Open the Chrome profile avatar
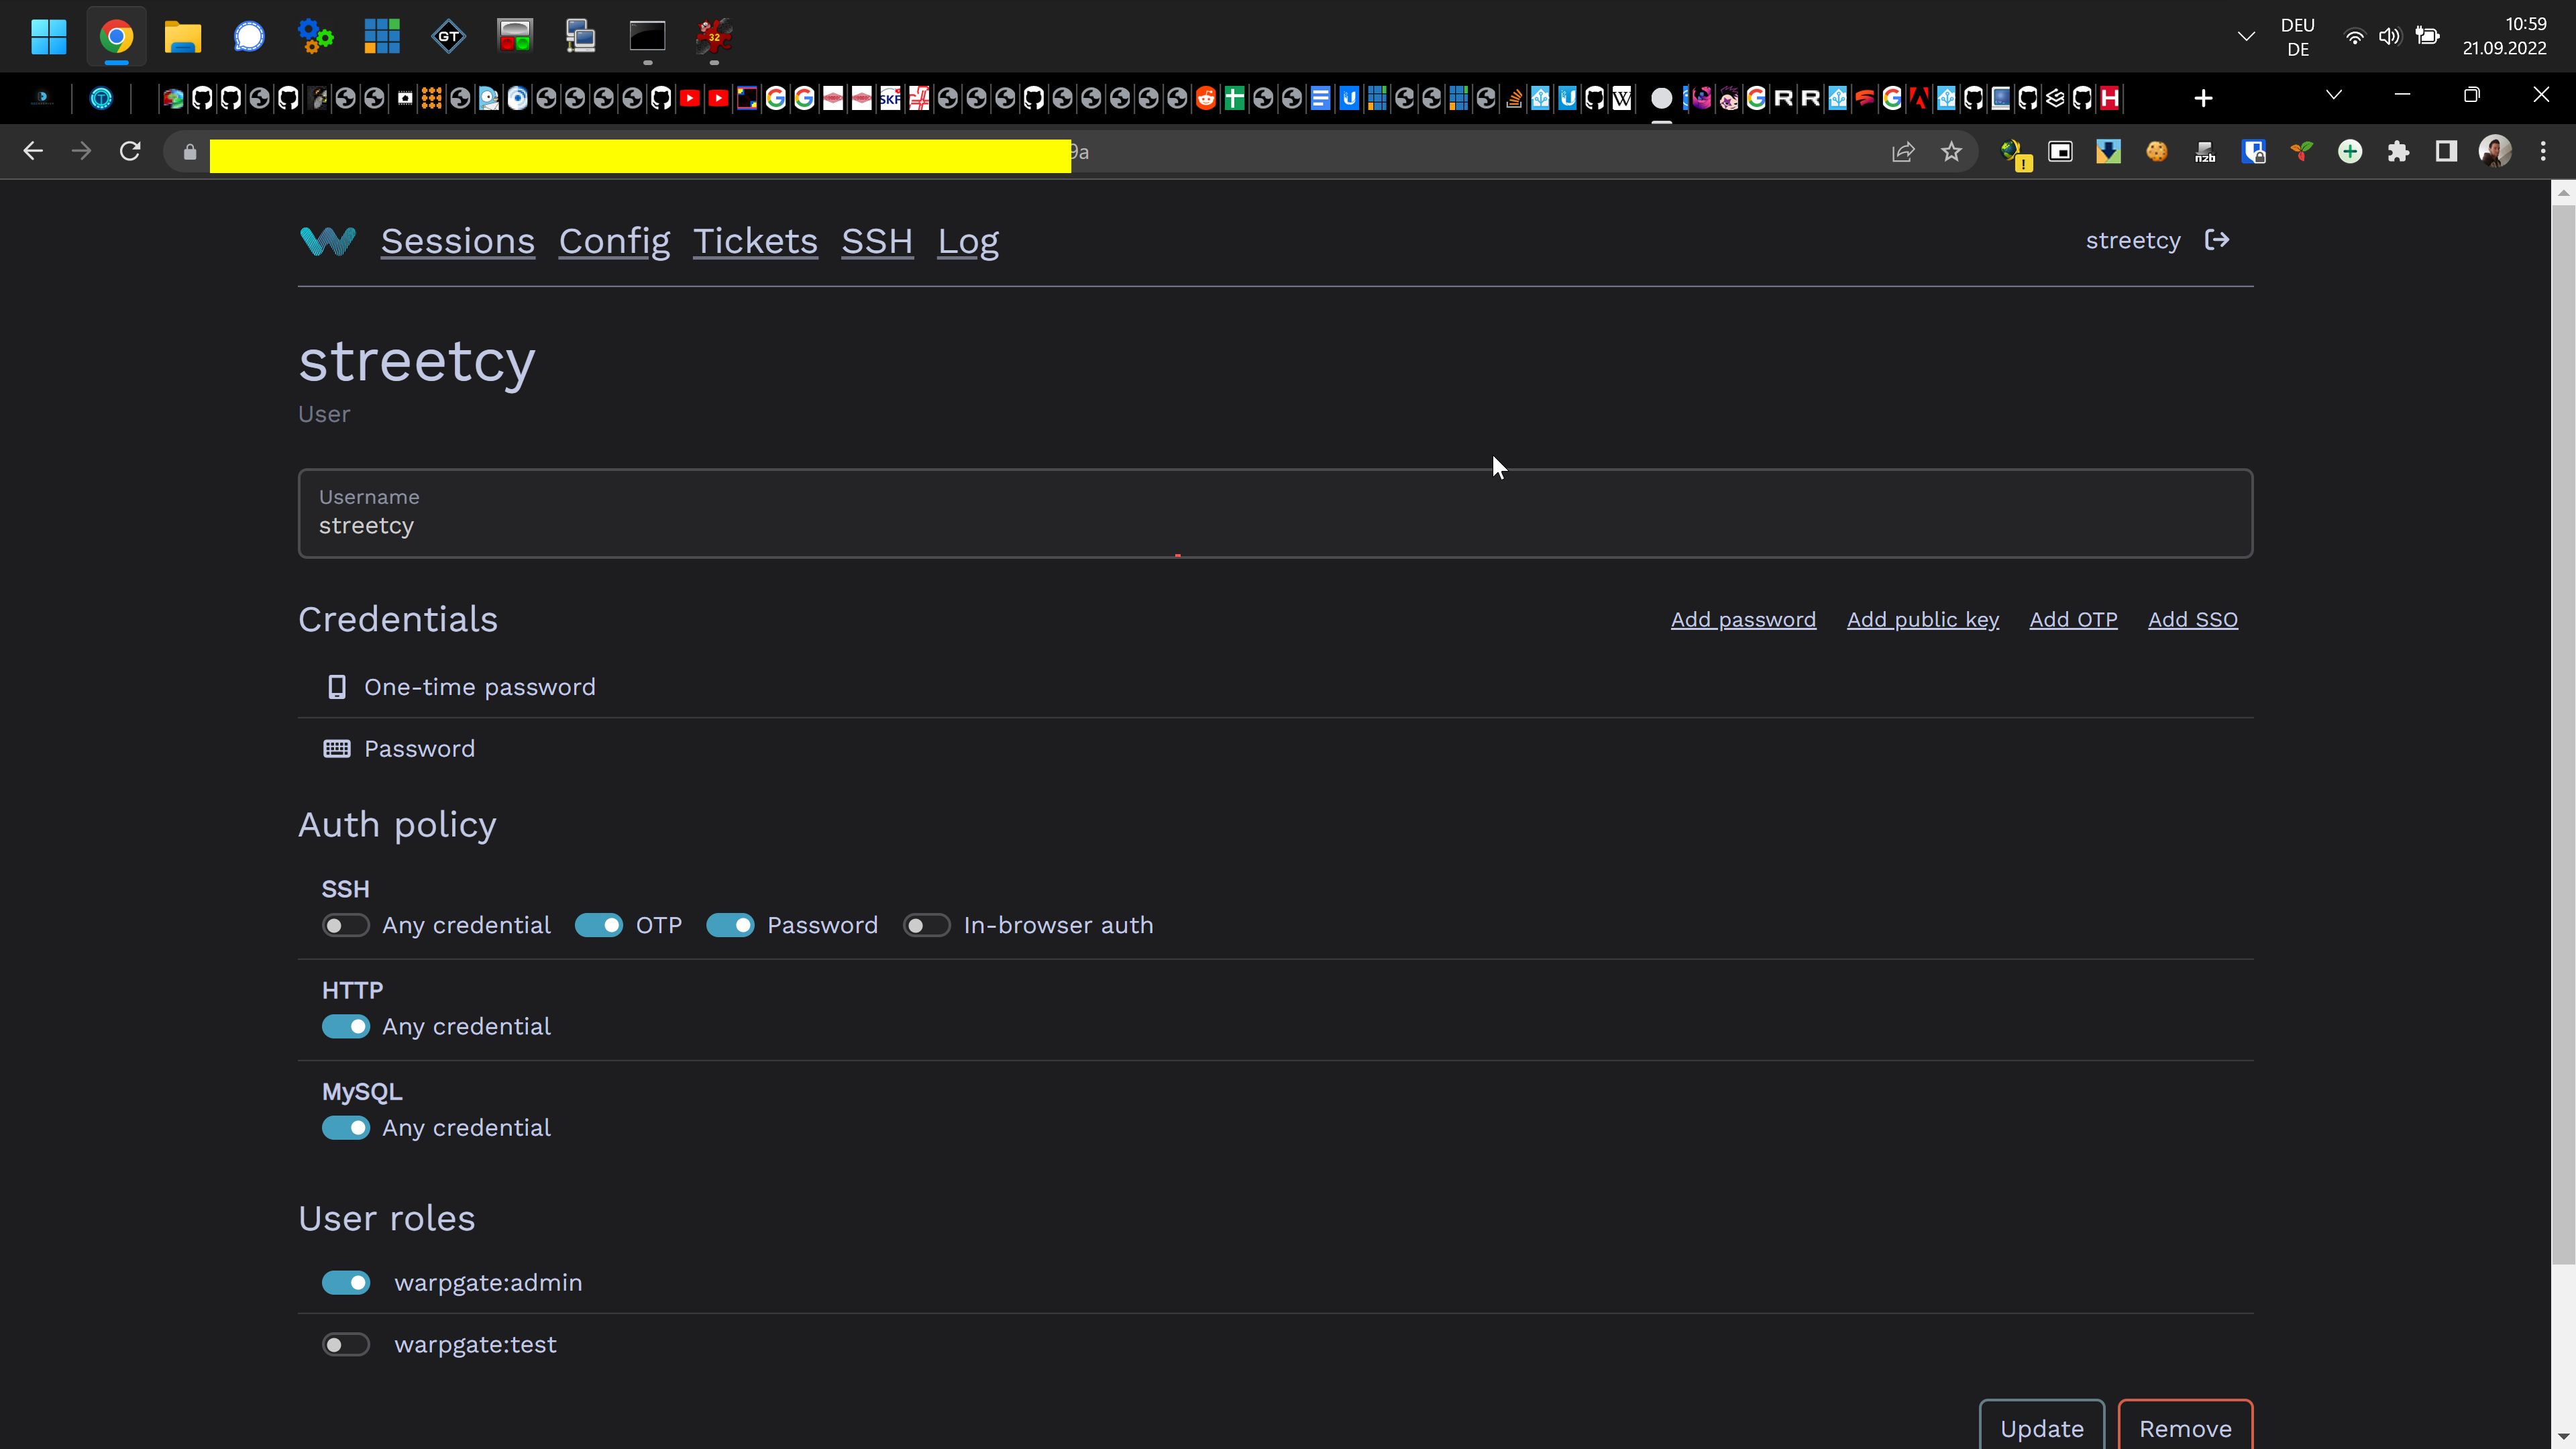2576x1449 pixels. 2495,151
